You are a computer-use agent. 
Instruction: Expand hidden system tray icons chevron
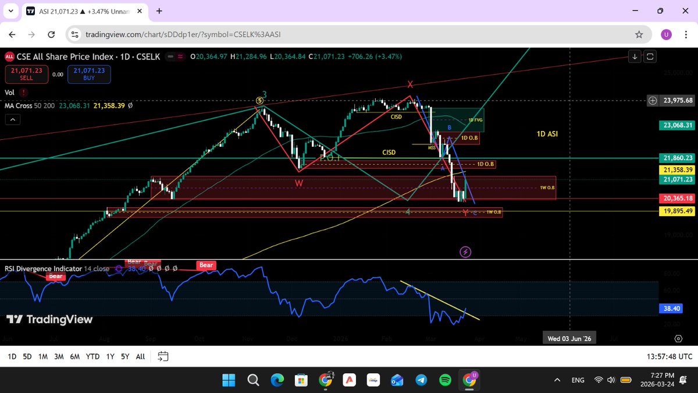[557, 380]
